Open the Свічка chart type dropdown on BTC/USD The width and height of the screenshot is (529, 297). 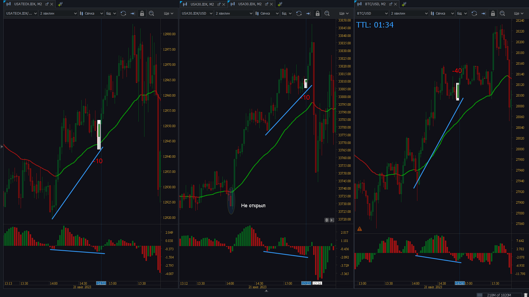click(x=442, y=14)
